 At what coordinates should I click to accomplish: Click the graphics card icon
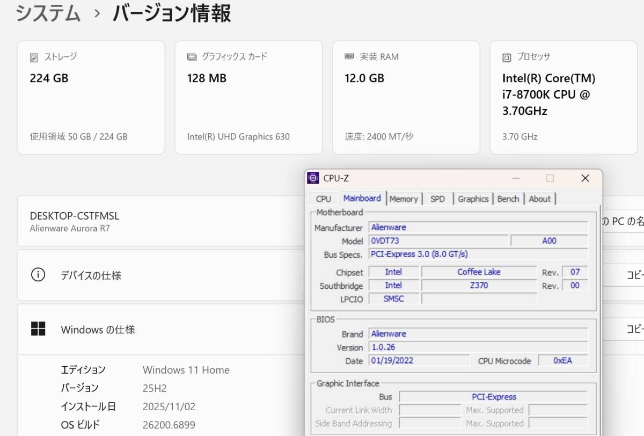click(x=192, y=57)
